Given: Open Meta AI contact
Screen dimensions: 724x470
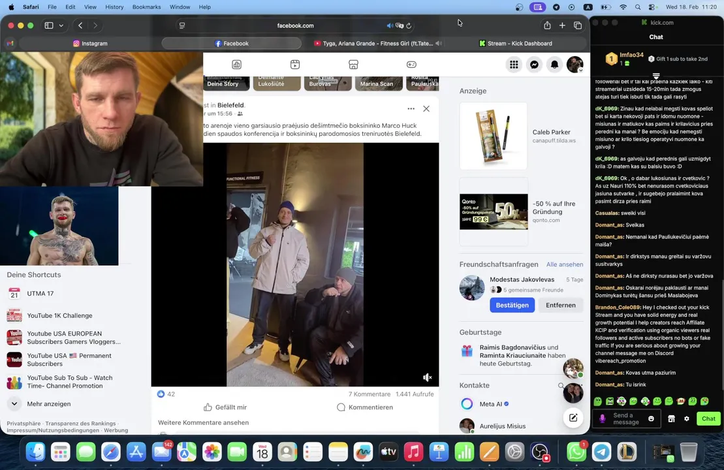Looking at the screenshot, I should point(484,404).
